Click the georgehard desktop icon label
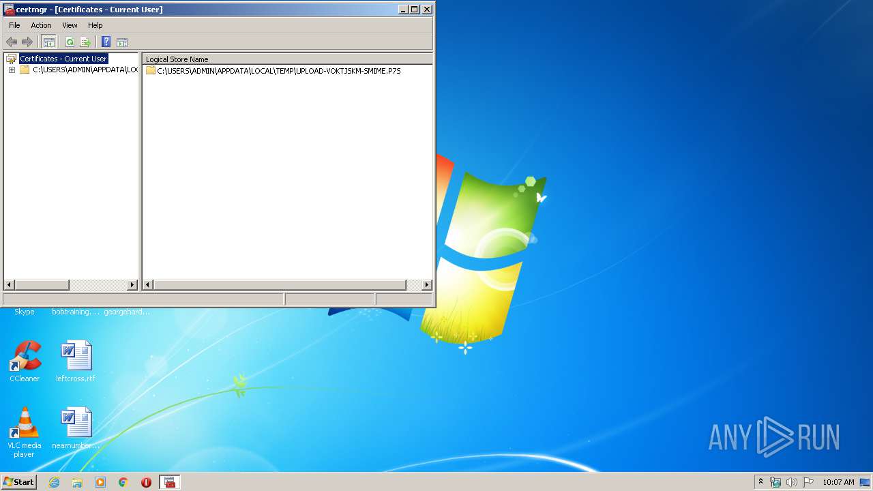The height and width of the screenshot is (491, 873). point(128,312)
